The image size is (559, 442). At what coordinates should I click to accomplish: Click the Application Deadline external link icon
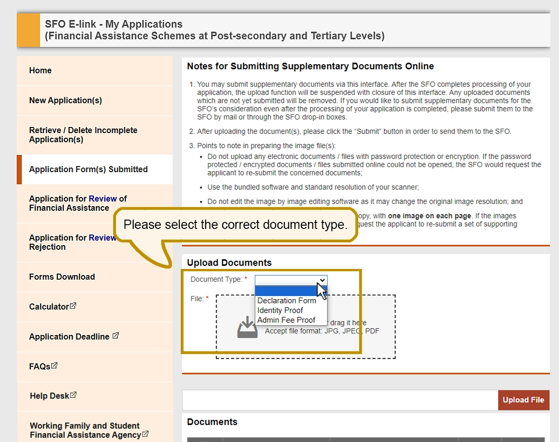point(116,335)
